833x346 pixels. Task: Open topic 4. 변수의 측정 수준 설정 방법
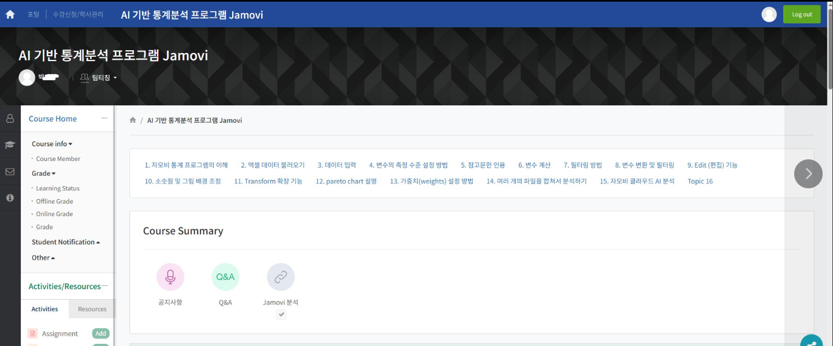408,165
